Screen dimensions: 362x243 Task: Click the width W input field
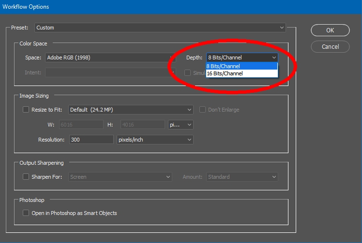click(x=81, y=125)
